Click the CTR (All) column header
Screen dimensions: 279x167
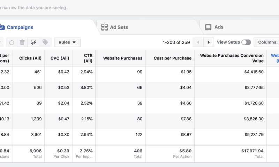tap(88, 58)
